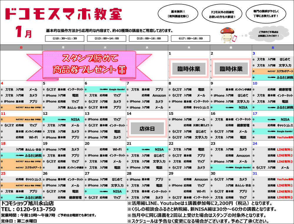Click the 日 Sunday column header

click(x=21, y=48)
